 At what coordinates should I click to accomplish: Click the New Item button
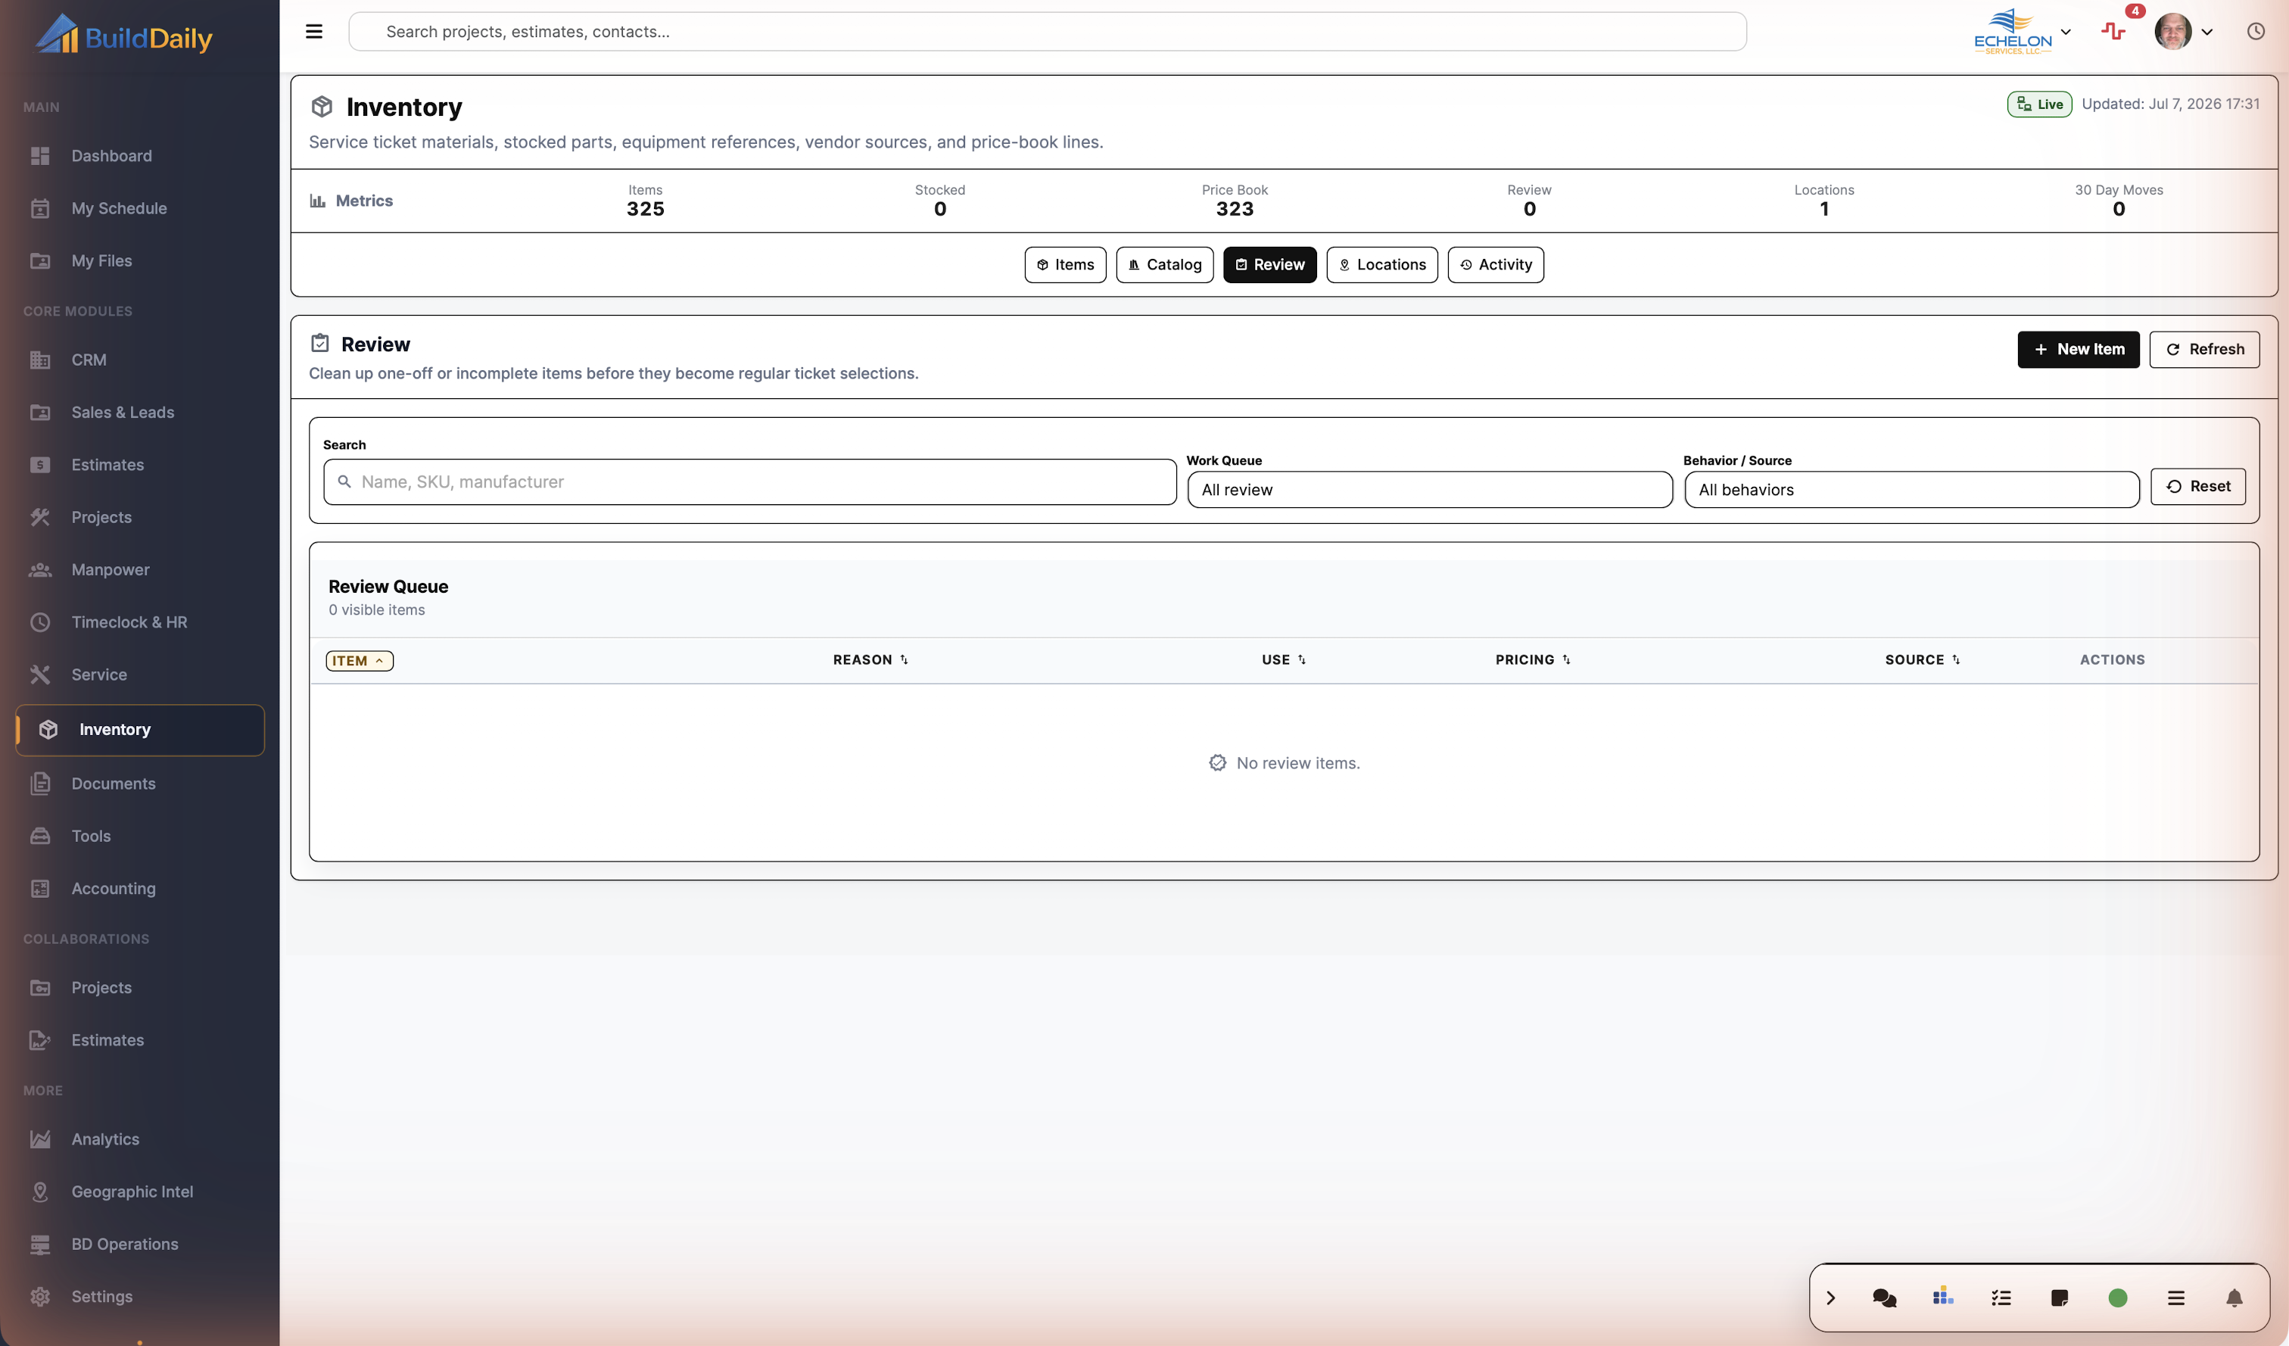tap(2079, 350)
